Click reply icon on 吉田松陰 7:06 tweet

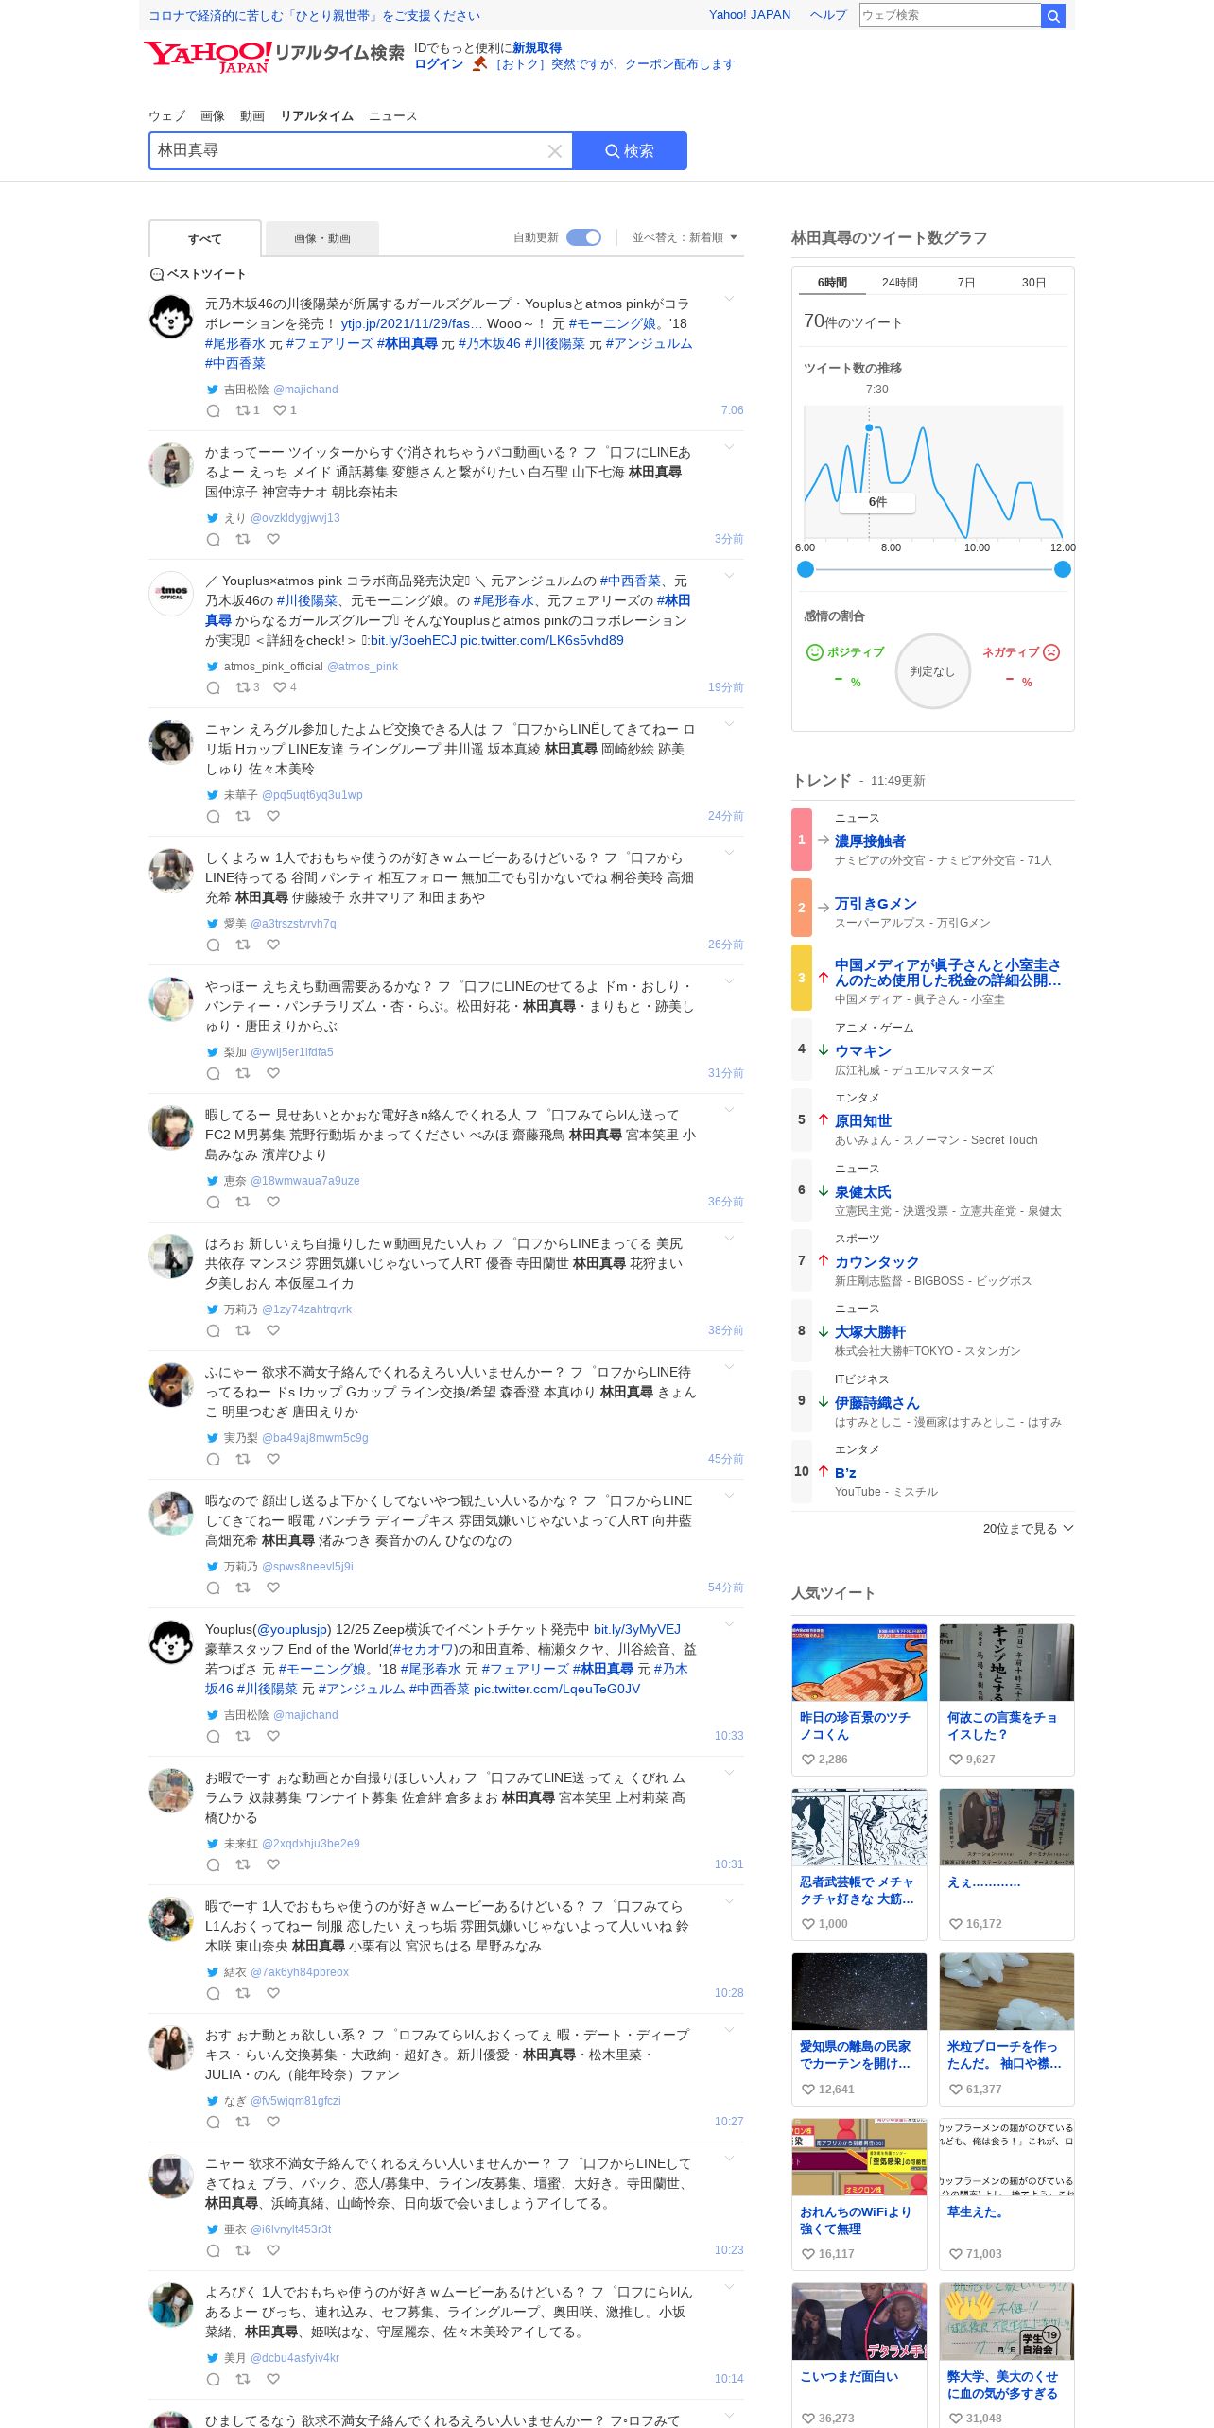pyautogui.click(x=213, y=410)
